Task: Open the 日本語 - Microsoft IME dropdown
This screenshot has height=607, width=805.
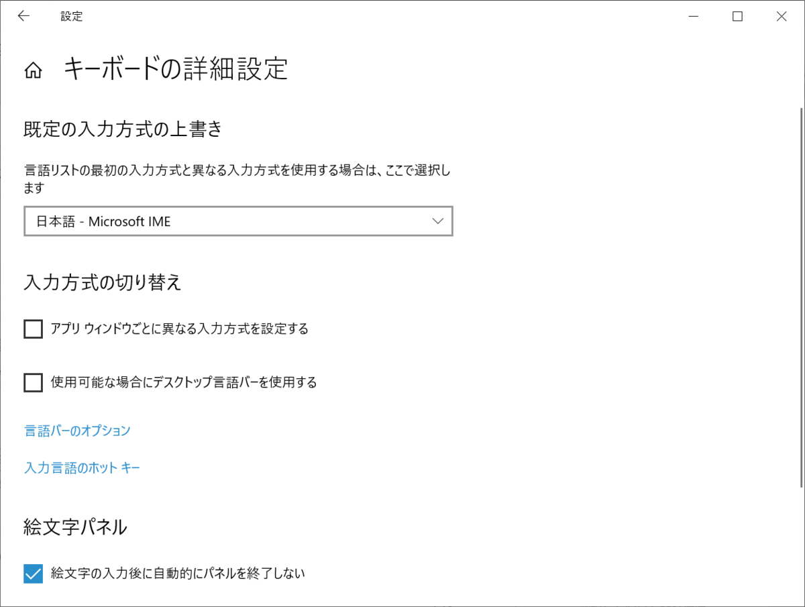Action: 238,221
